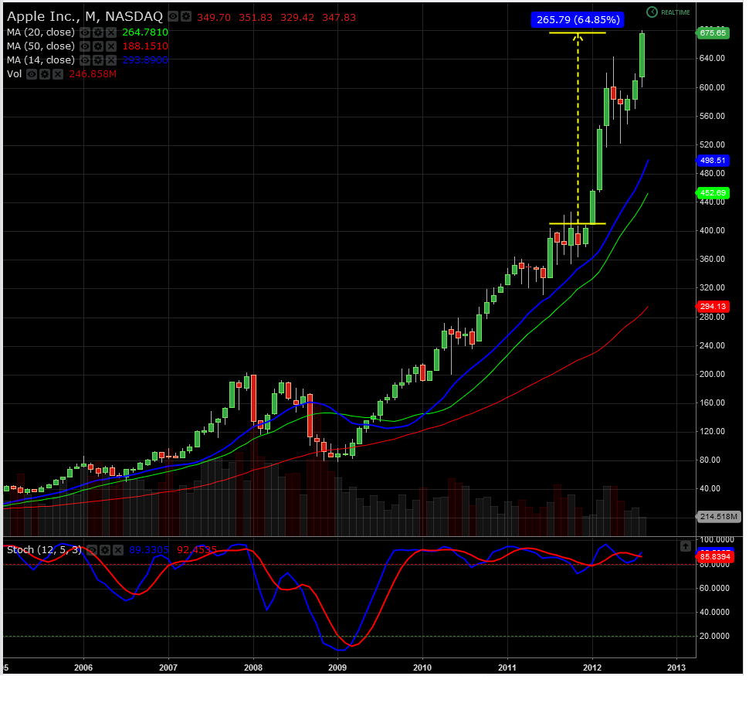The width and height of the screenshot is (749, 710).
Task: Click the 675.65 current price tag
Action: pos(713,33)
